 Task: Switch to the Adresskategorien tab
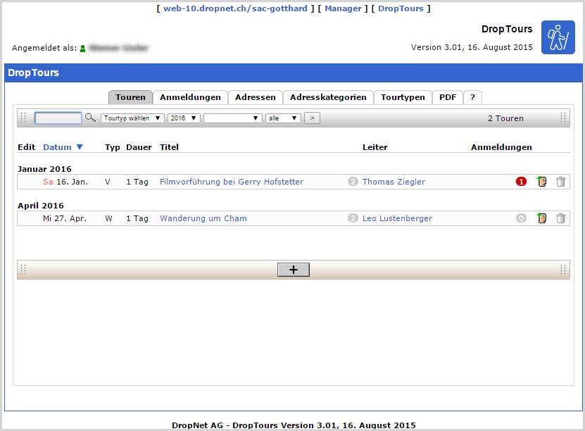328,97
